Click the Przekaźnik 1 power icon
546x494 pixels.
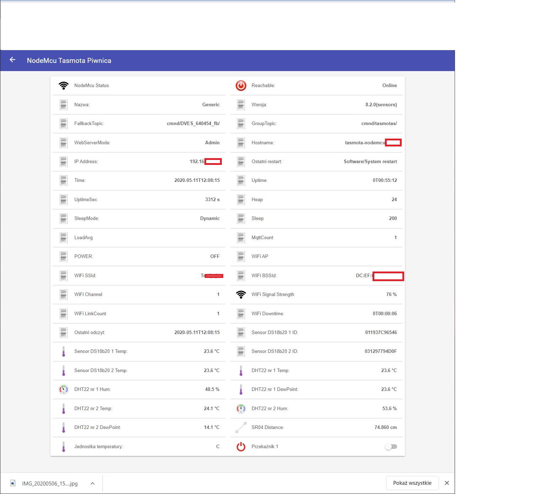[241, 447]
